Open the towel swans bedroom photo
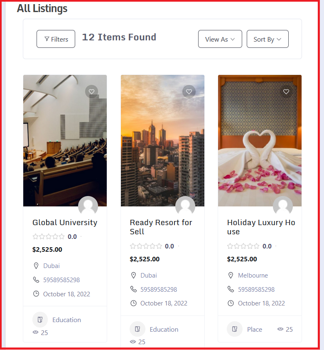Viewport: 324px width, 350px height. (260, 141)
